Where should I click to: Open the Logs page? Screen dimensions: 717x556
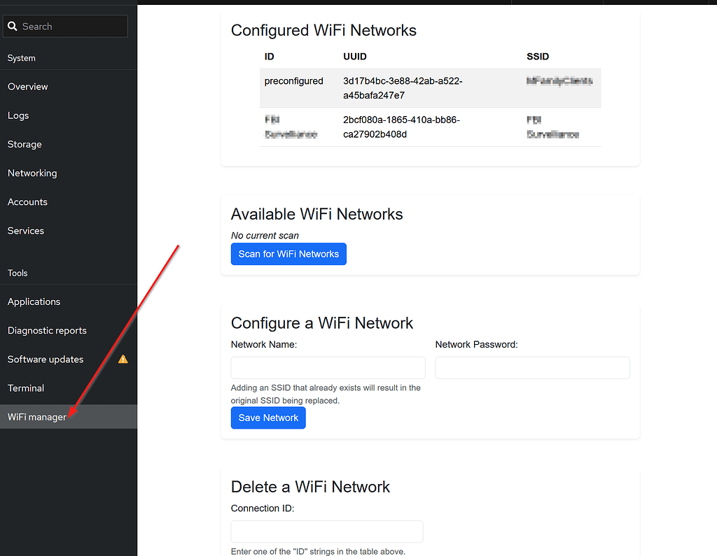pyautogui.click(x=18, y=115)
